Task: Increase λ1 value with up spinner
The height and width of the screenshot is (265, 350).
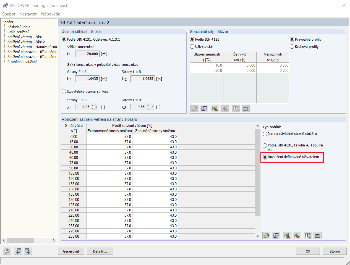Action: 93,106
